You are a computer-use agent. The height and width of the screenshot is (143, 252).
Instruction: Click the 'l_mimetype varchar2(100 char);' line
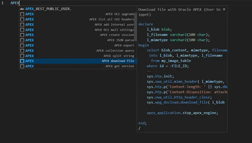pyautogui.click(x=178, y=40)
